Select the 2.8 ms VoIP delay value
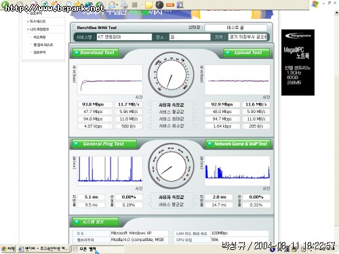The image size is (339, 254). (x=219, y=197)
